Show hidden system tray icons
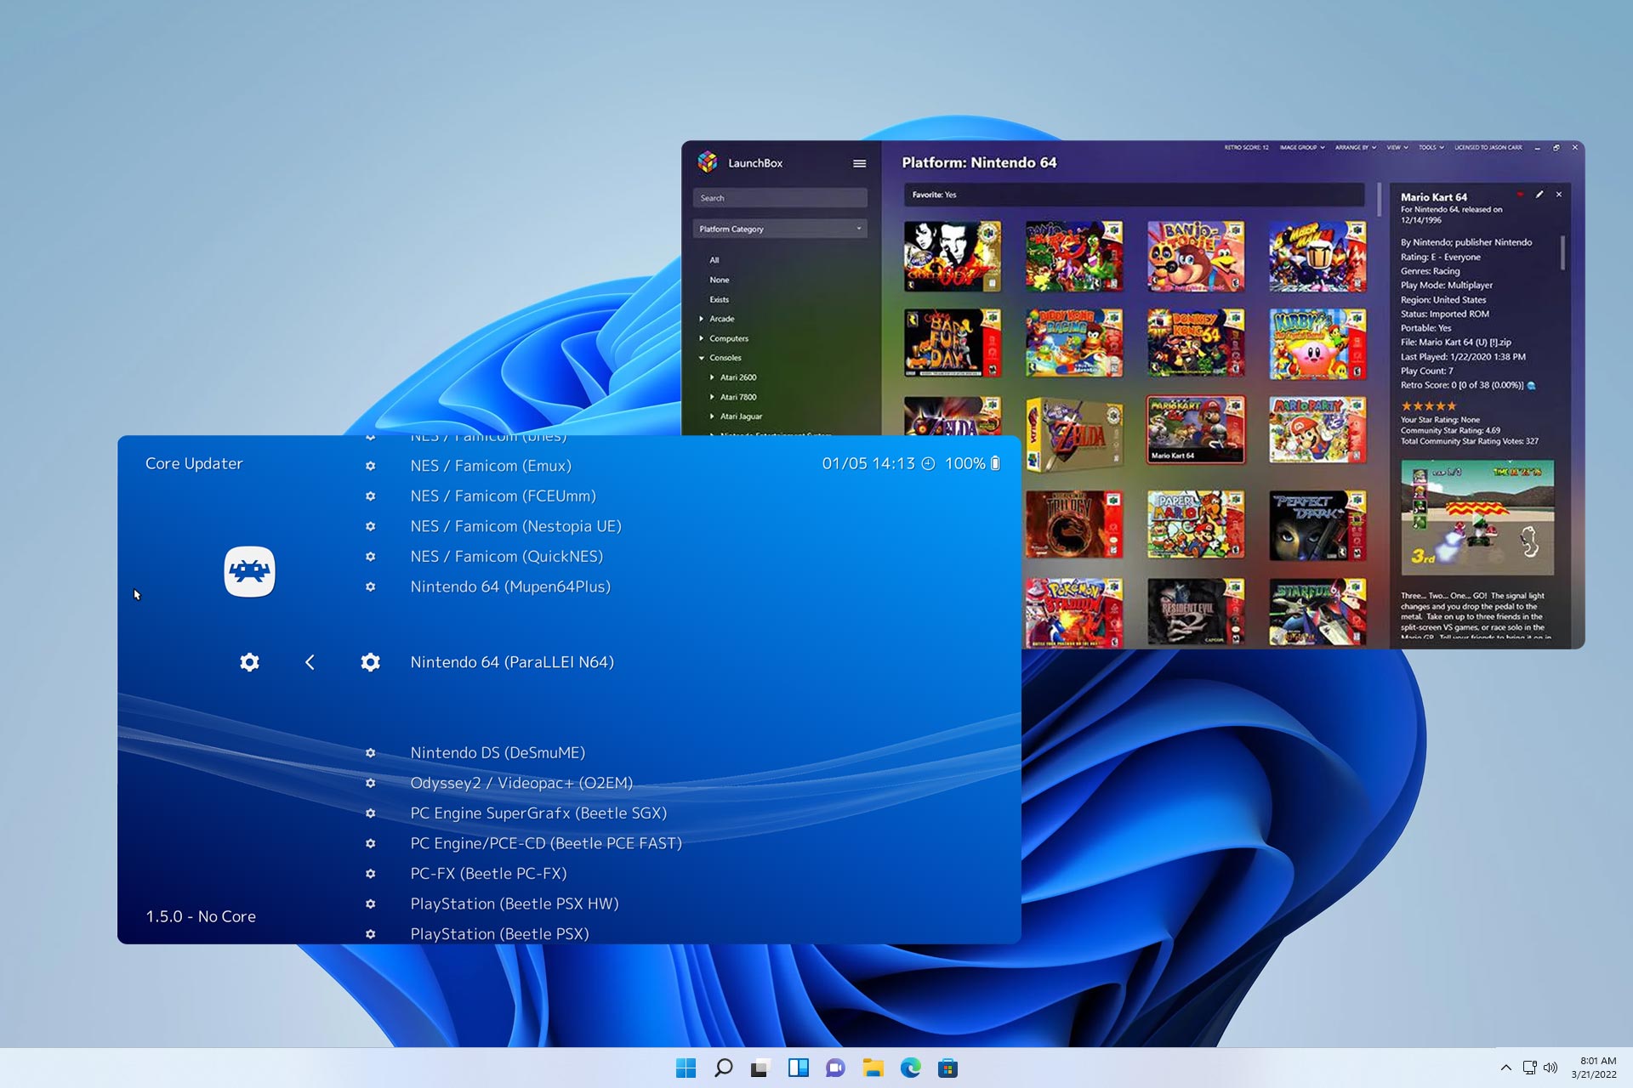 1505,1068
